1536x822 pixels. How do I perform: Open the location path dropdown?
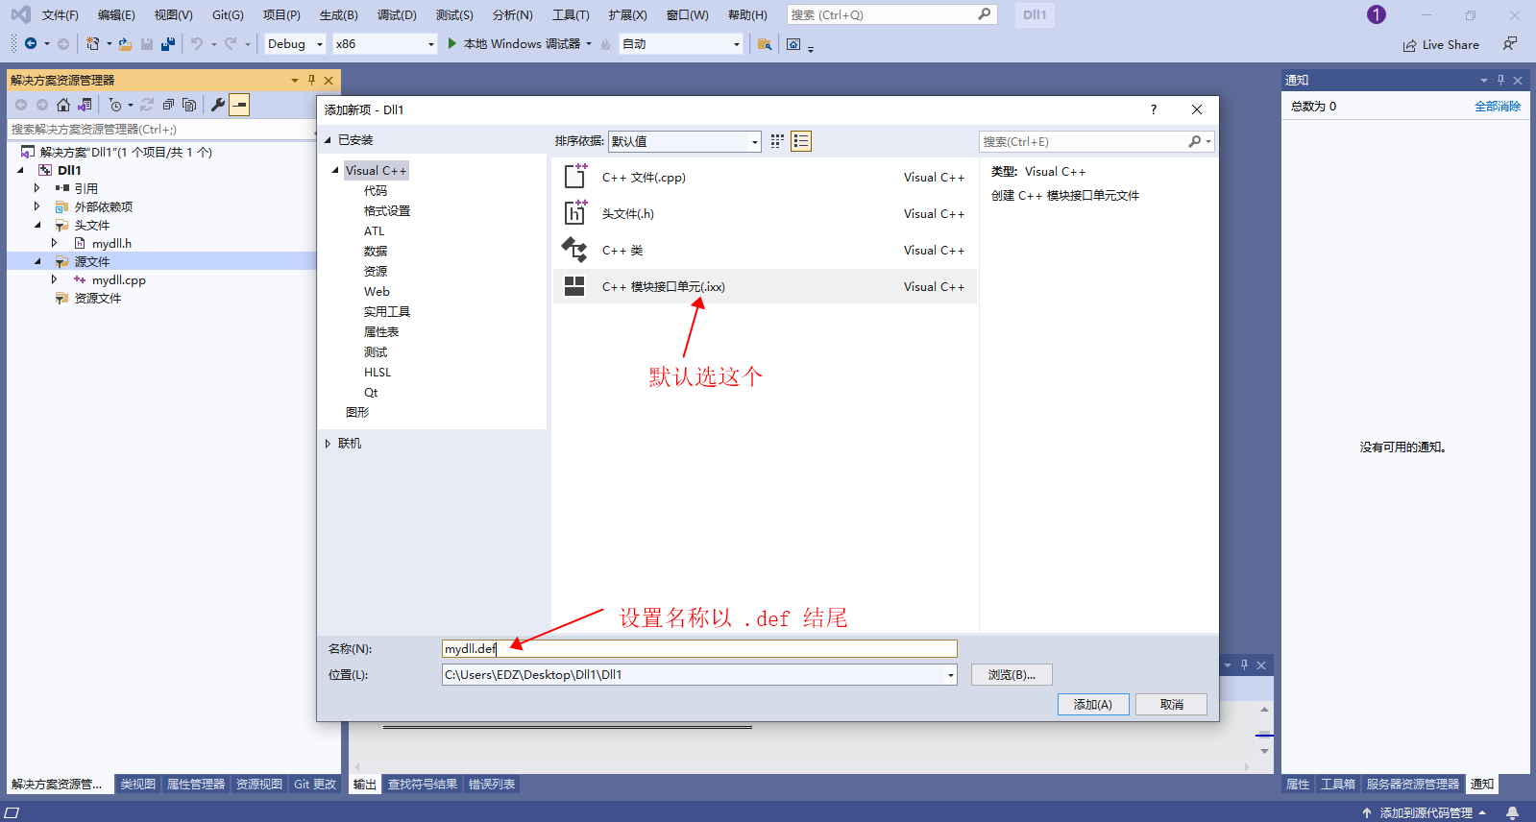click(x=950, y=675)
